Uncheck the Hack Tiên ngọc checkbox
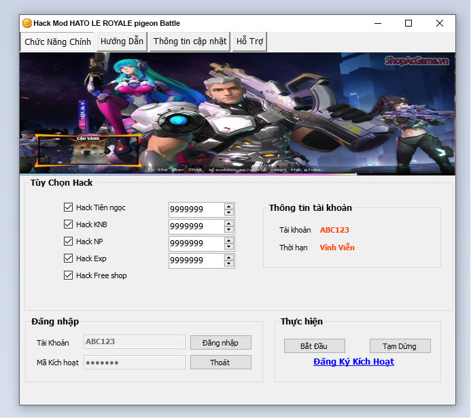 point(68,207)
